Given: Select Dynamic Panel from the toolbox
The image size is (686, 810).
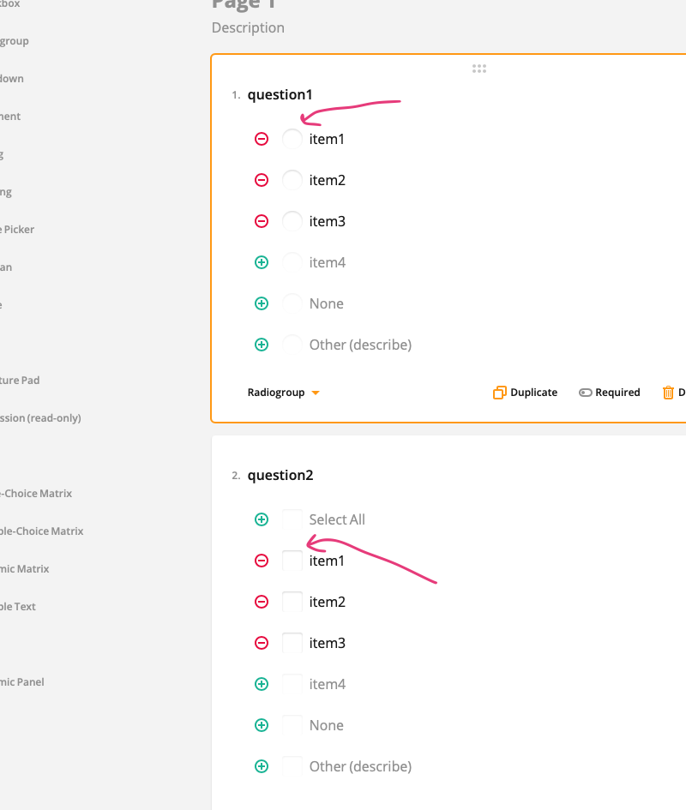Looking at the screenshot, I should pyautogui.click(x=23, y=681).
